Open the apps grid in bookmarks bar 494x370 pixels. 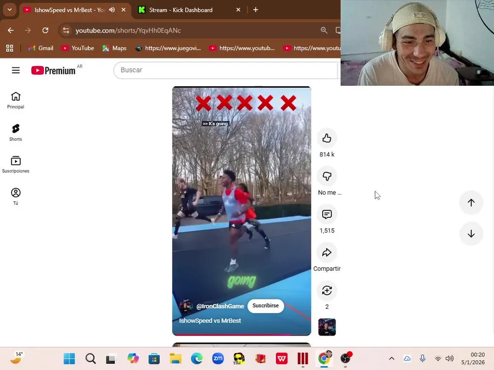10,48
